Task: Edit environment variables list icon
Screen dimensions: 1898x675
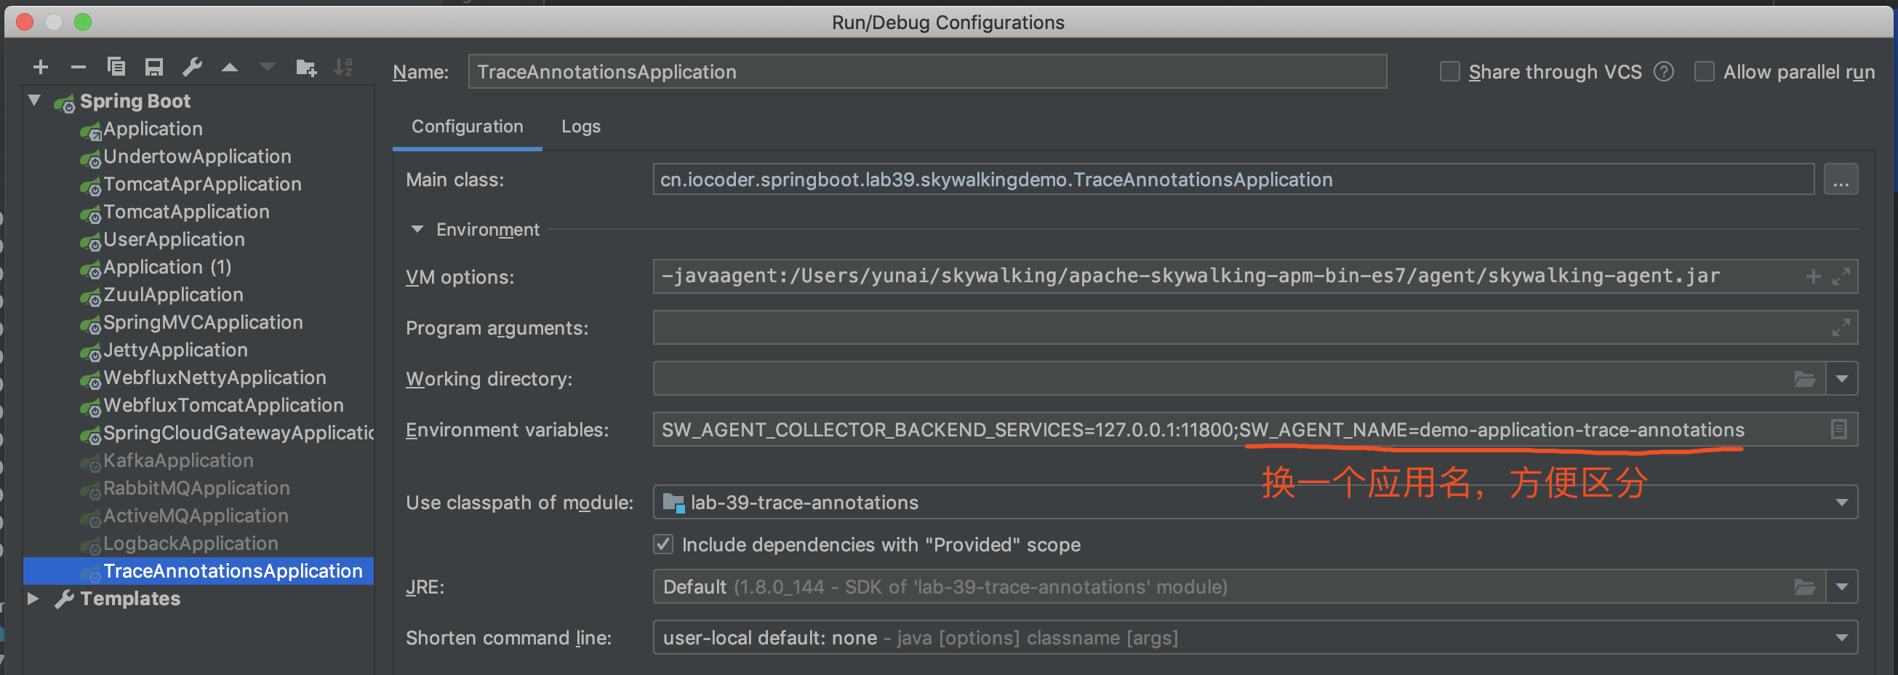Action: 1838,429
